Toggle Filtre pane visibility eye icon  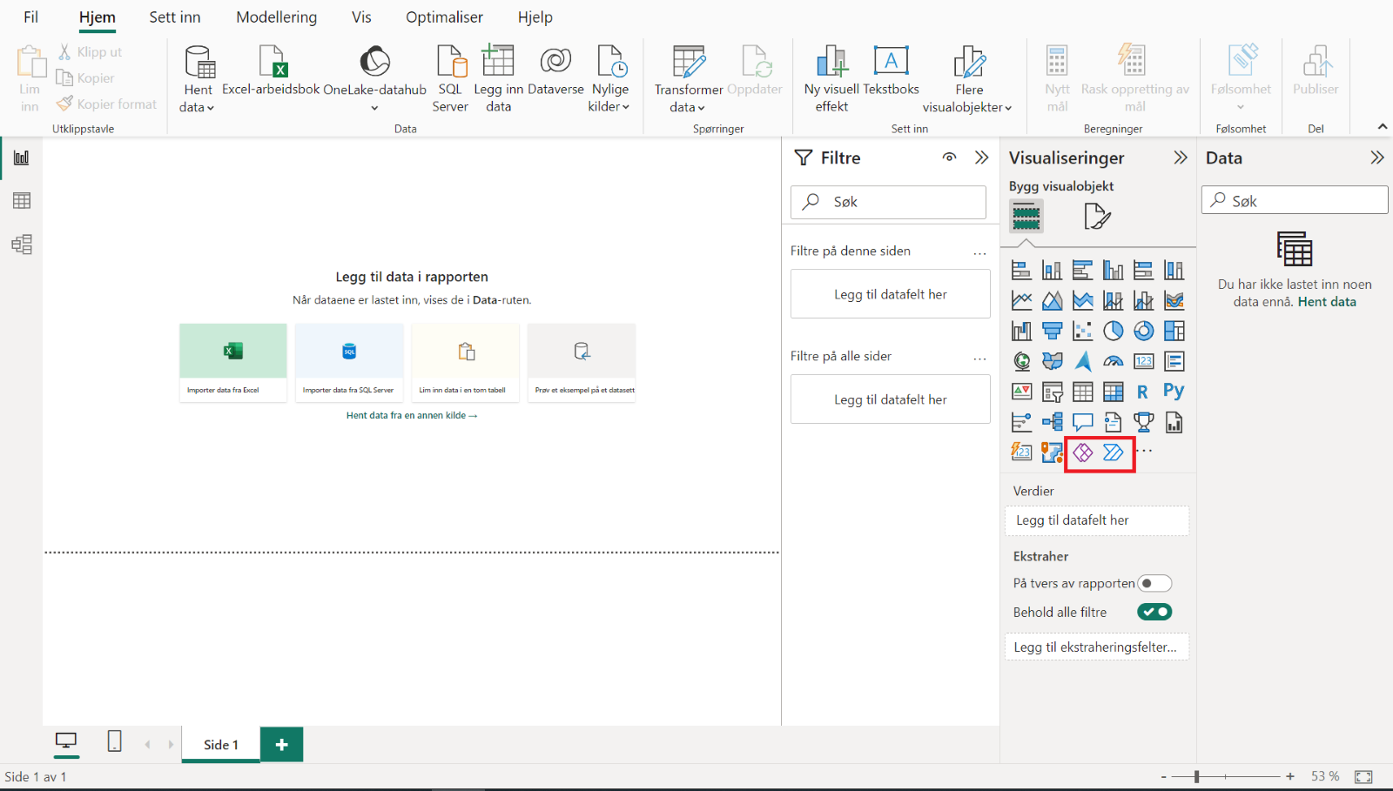pos(949,158)
